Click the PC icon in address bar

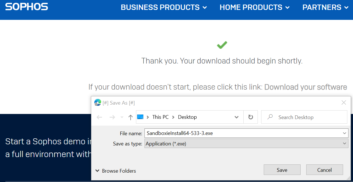(x=140, y=117)
